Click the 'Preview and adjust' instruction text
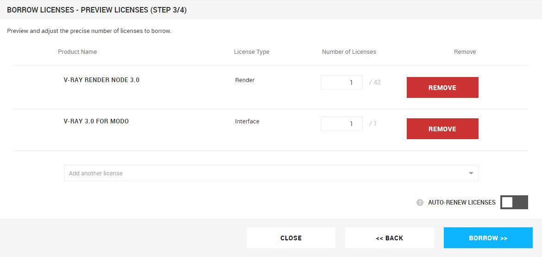 pos(89,31)
